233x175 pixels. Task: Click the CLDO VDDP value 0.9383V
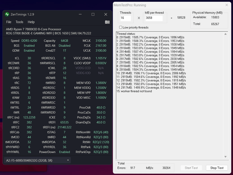pos(101,63)
